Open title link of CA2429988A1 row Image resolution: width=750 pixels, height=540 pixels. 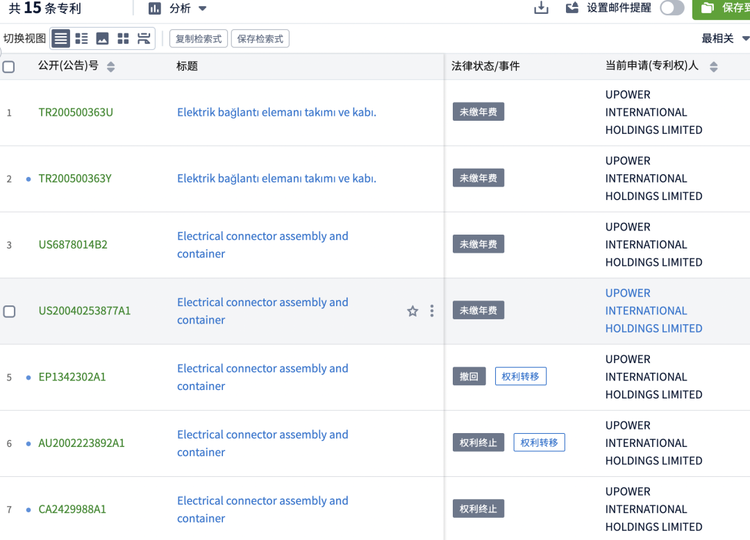262,509
